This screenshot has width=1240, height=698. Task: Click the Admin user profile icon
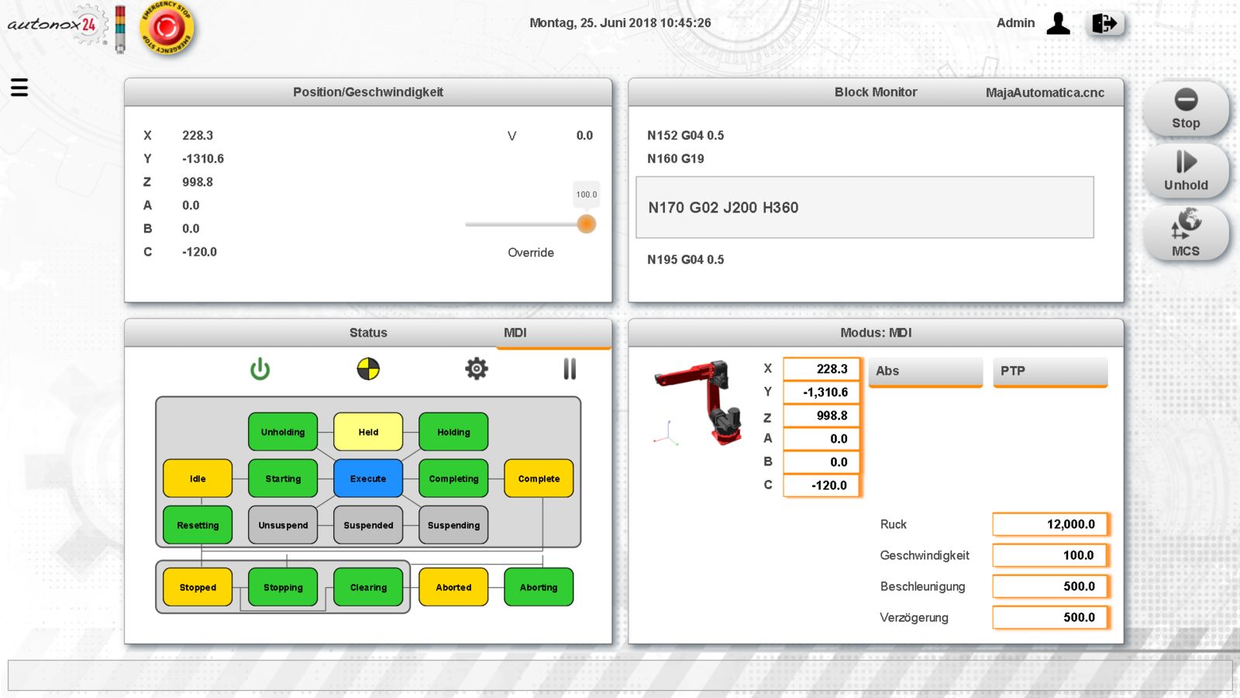click(1058, 23)
